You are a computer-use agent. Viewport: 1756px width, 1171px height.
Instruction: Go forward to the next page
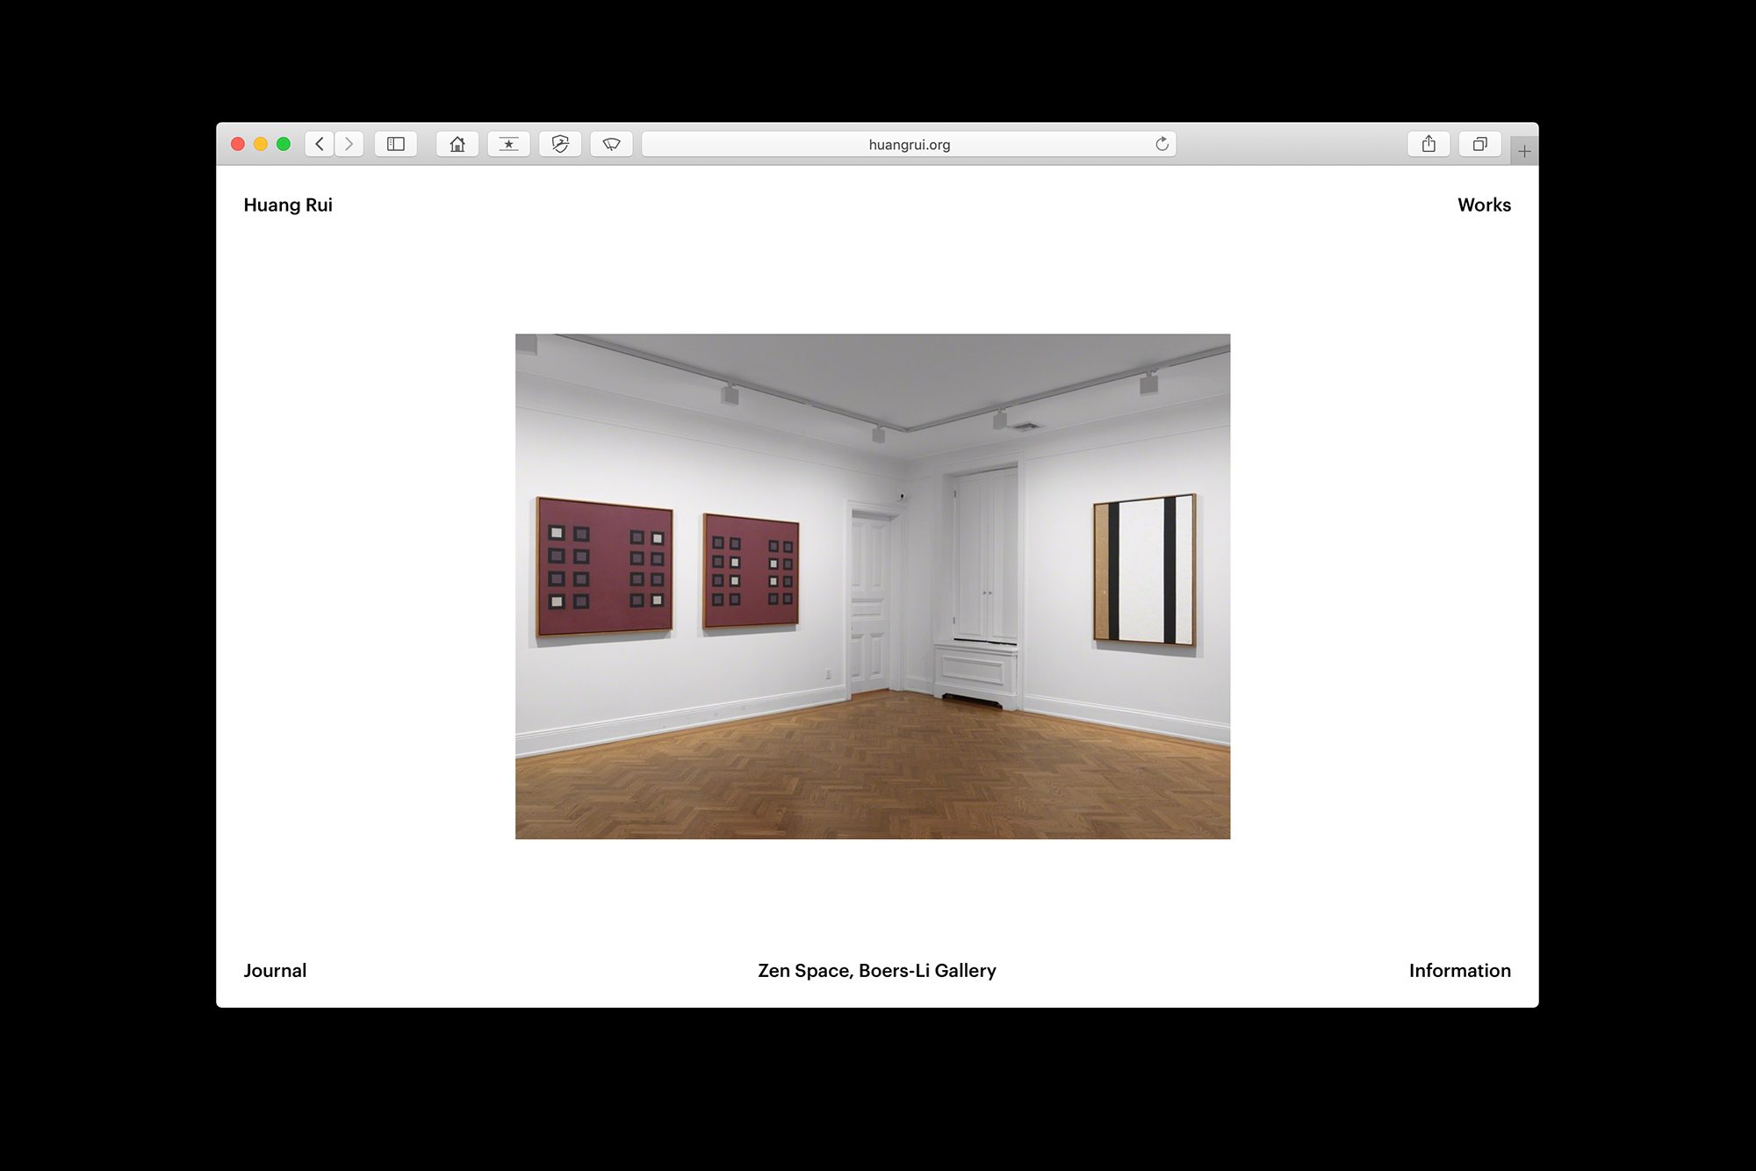click(x=349, y=144)
